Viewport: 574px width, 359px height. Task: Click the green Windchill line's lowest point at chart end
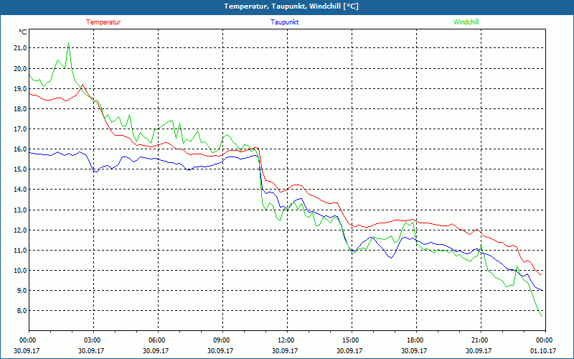click(x=542, y=316)
